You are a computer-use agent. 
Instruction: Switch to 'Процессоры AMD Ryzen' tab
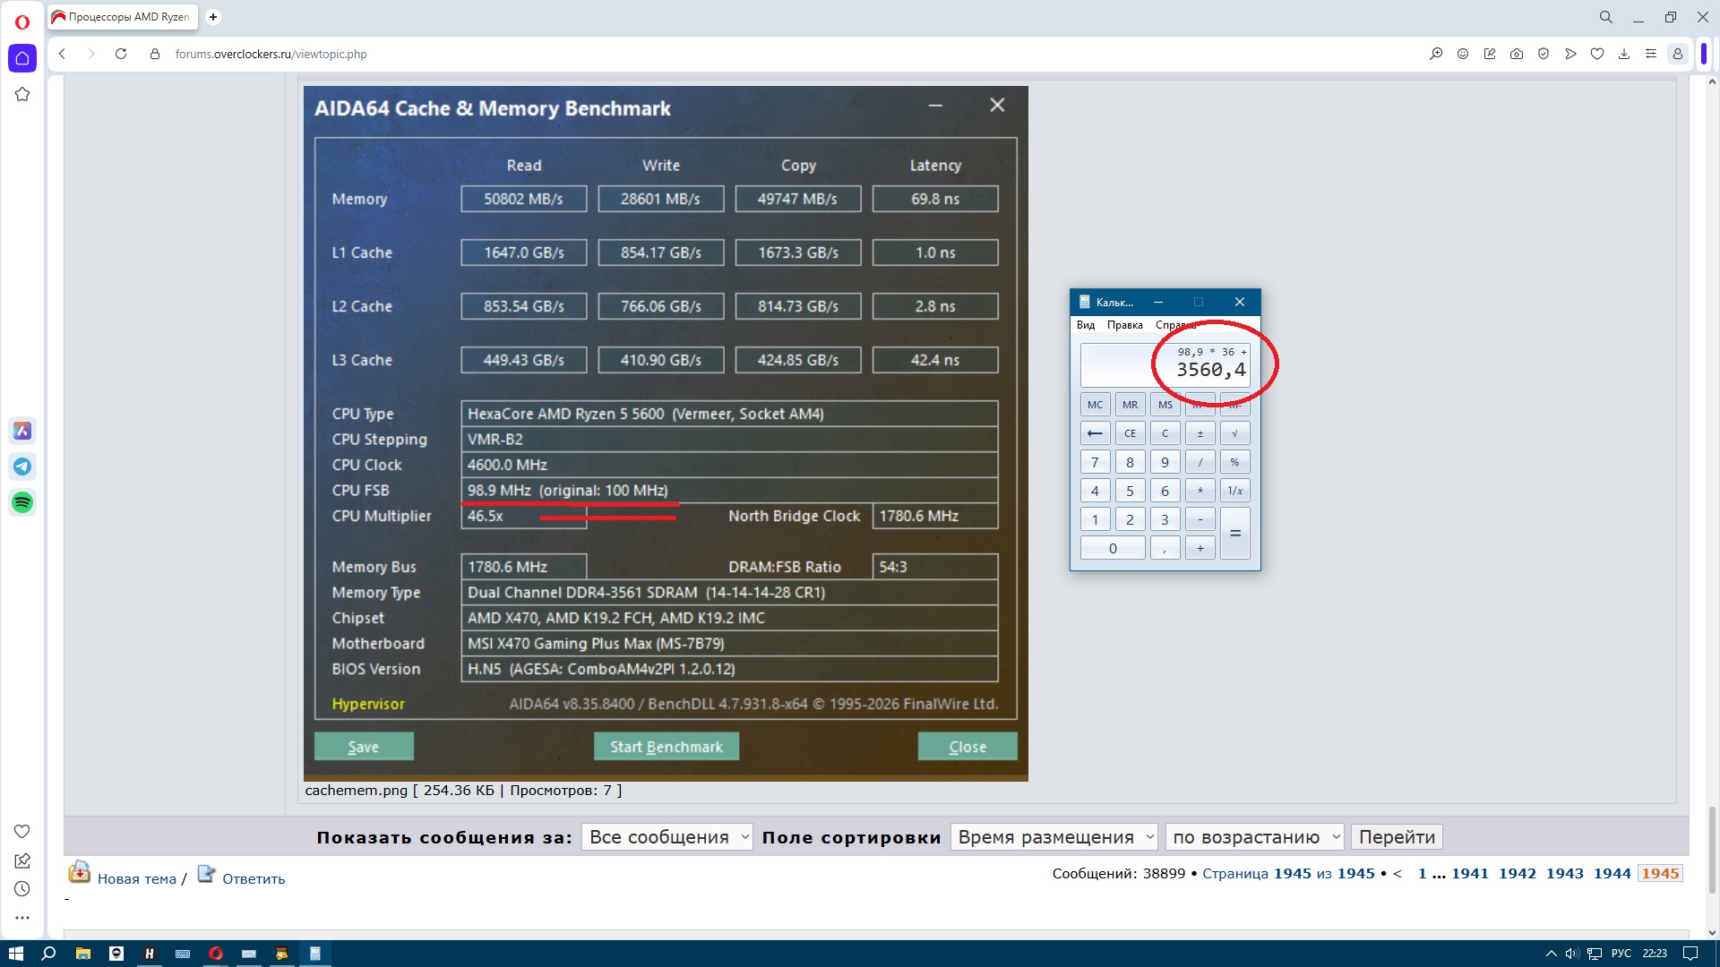(123, 17)
